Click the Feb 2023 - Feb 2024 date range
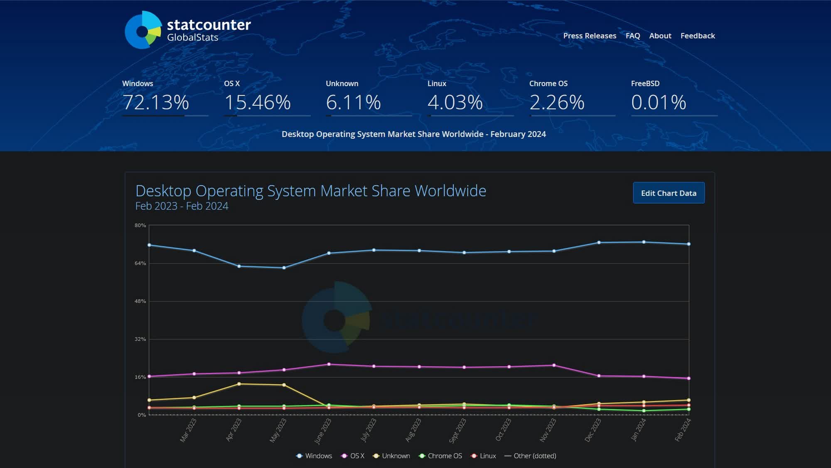 click(x=182, y=206)
